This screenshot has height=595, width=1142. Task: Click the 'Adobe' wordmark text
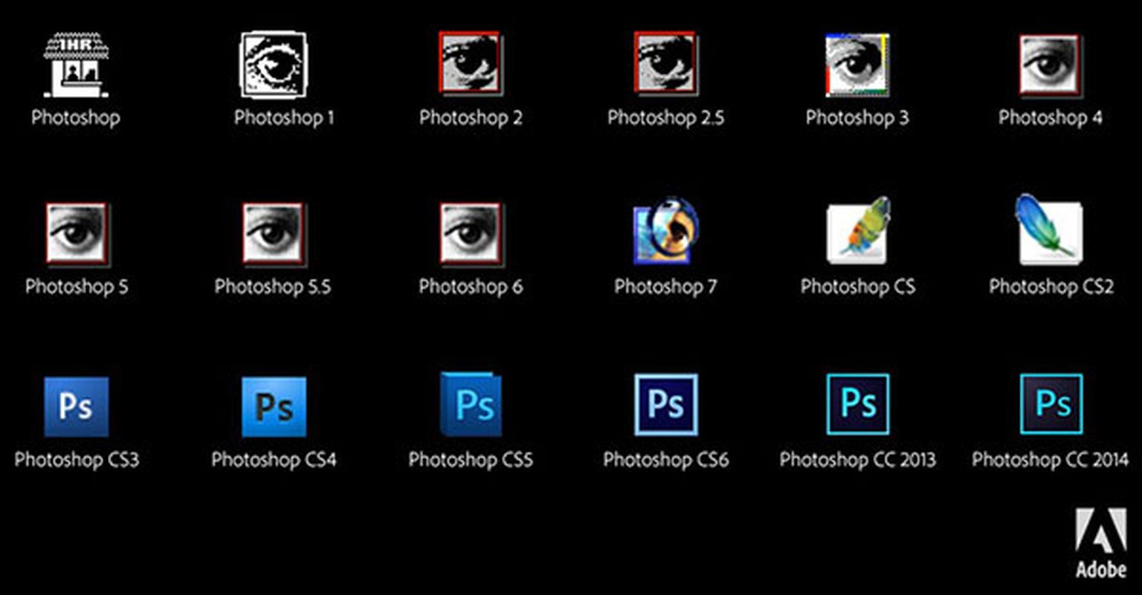(1101, 570)
